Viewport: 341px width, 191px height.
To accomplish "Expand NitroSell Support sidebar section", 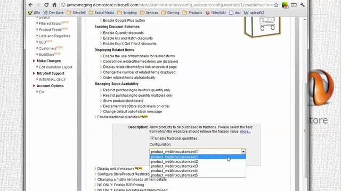I will click(x=51, y=73).
